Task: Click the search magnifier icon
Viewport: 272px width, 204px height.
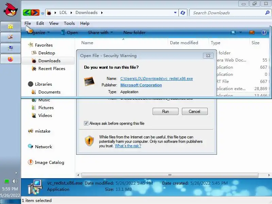Action: coord(267,13)
